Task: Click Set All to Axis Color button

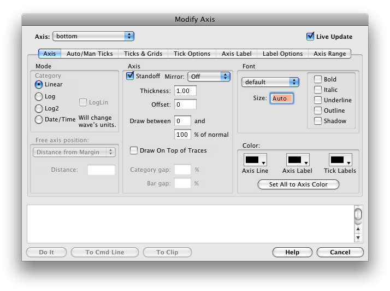Action: pyautogui.click(x=298, y=184)
